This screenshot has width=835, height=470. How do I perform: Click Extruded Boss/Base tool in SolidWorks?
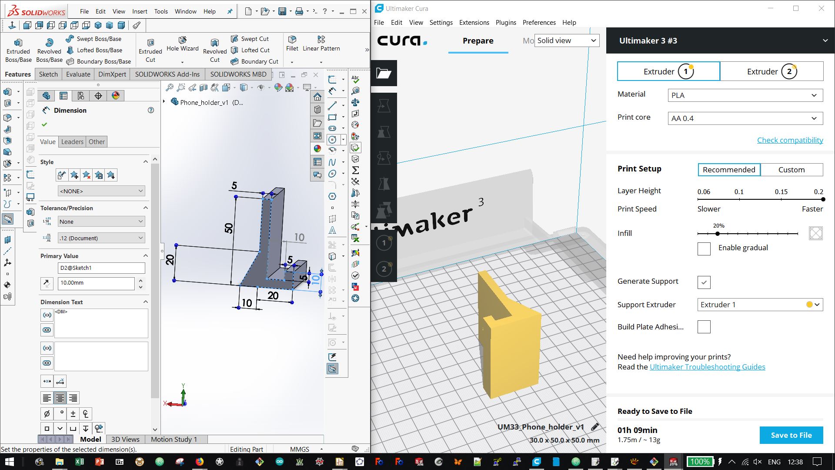pos(18,50)
